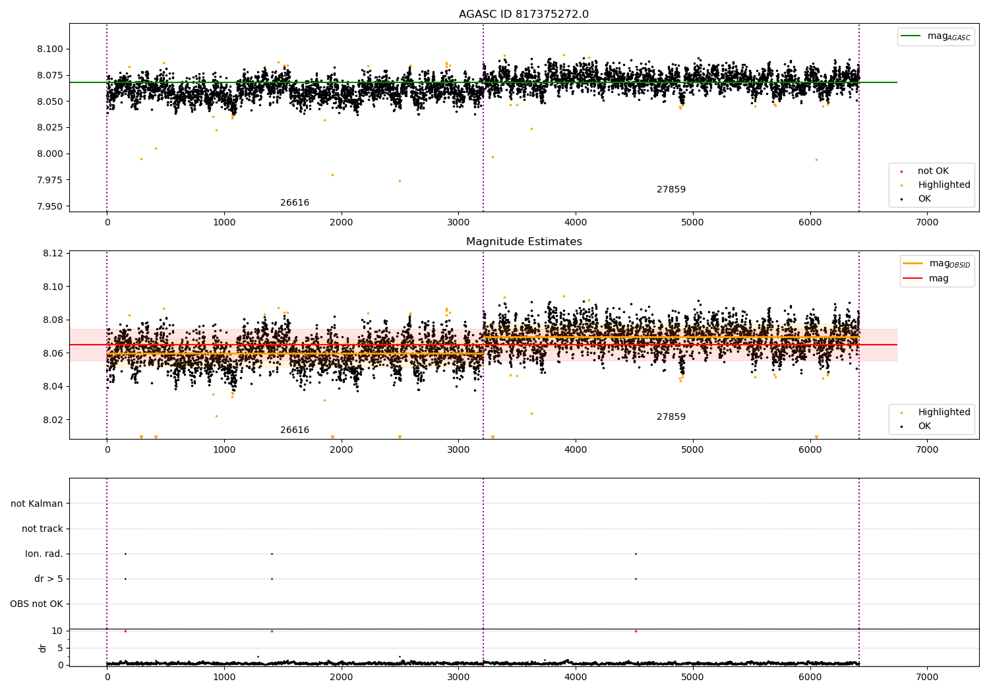Select the 5 tick on the dr axis
Screen dimensions: 989x692
(x=61, y=648)
